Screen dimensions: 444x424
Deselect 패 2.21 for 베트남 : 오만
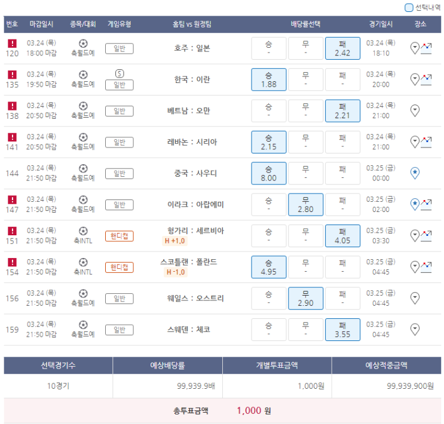[x=342, y=111]
